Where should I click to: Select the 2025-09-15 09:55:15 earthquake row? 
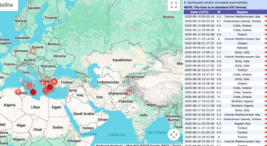tap(225, 17)
